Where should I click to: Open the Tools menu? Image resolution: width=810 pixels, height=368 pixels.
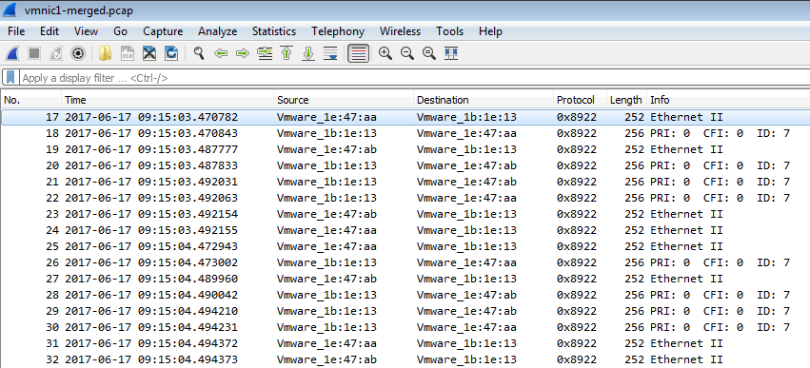tap(449, 31)
